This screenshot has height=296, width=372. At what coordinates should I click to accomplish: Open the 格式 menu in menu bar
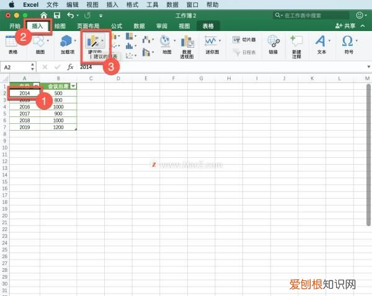point(132,4)
